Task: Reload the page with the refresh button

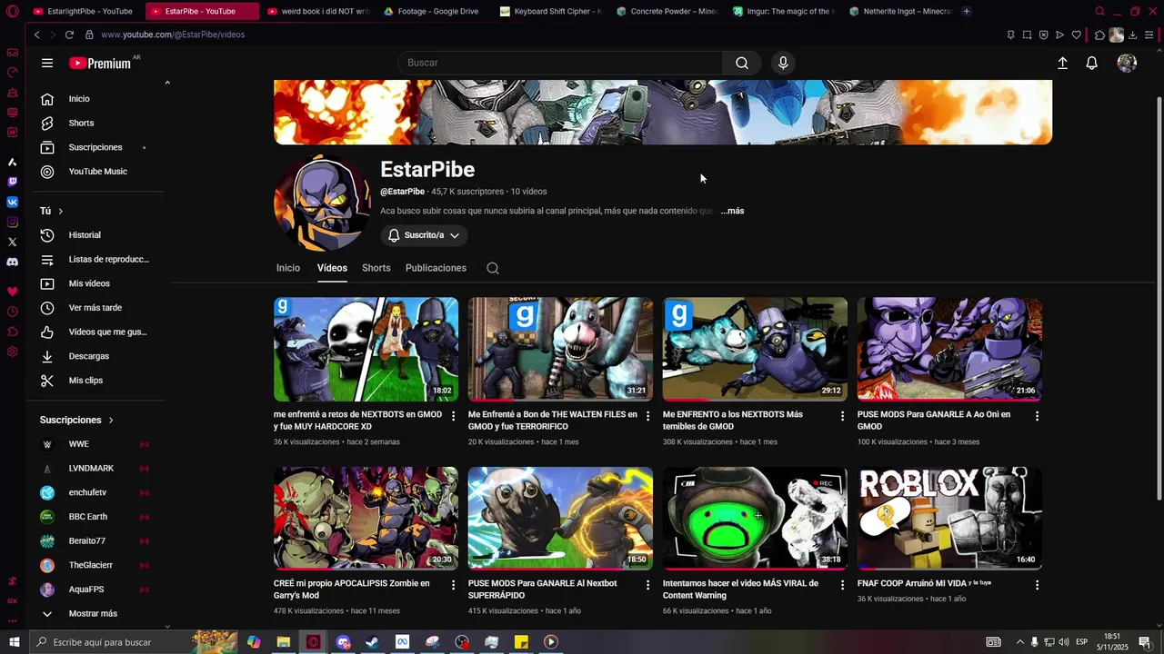Action: (69, 35)
